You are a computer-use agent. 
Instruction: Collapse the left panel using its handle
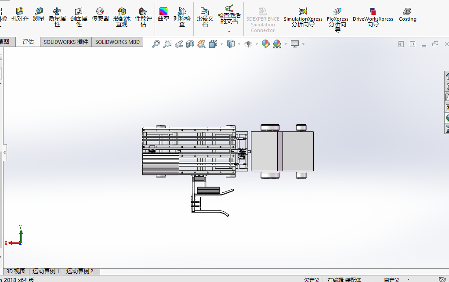tap(4, 152)
